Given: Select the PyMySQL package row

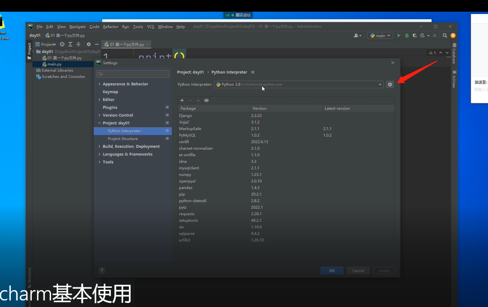Looking at the screenshot, I should pos(286,135).
